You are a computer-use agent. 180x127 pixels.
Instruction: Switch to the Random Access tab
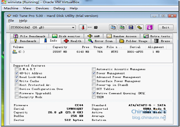pos(122,36)
